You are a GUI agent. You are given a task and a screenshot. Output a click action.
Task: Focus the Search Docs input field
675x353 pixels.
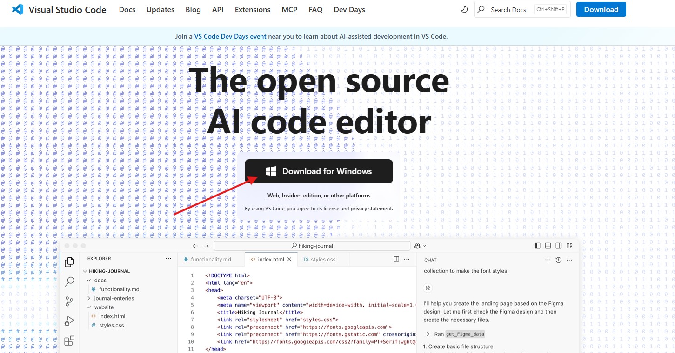click(x=522, y=9)
